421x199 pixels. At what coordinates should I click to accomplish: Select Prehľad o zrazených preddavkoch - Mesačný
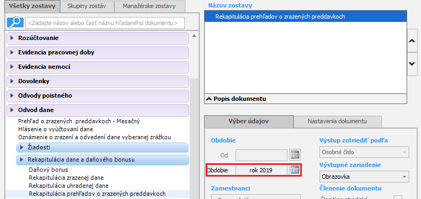click(x=79, y=121)
